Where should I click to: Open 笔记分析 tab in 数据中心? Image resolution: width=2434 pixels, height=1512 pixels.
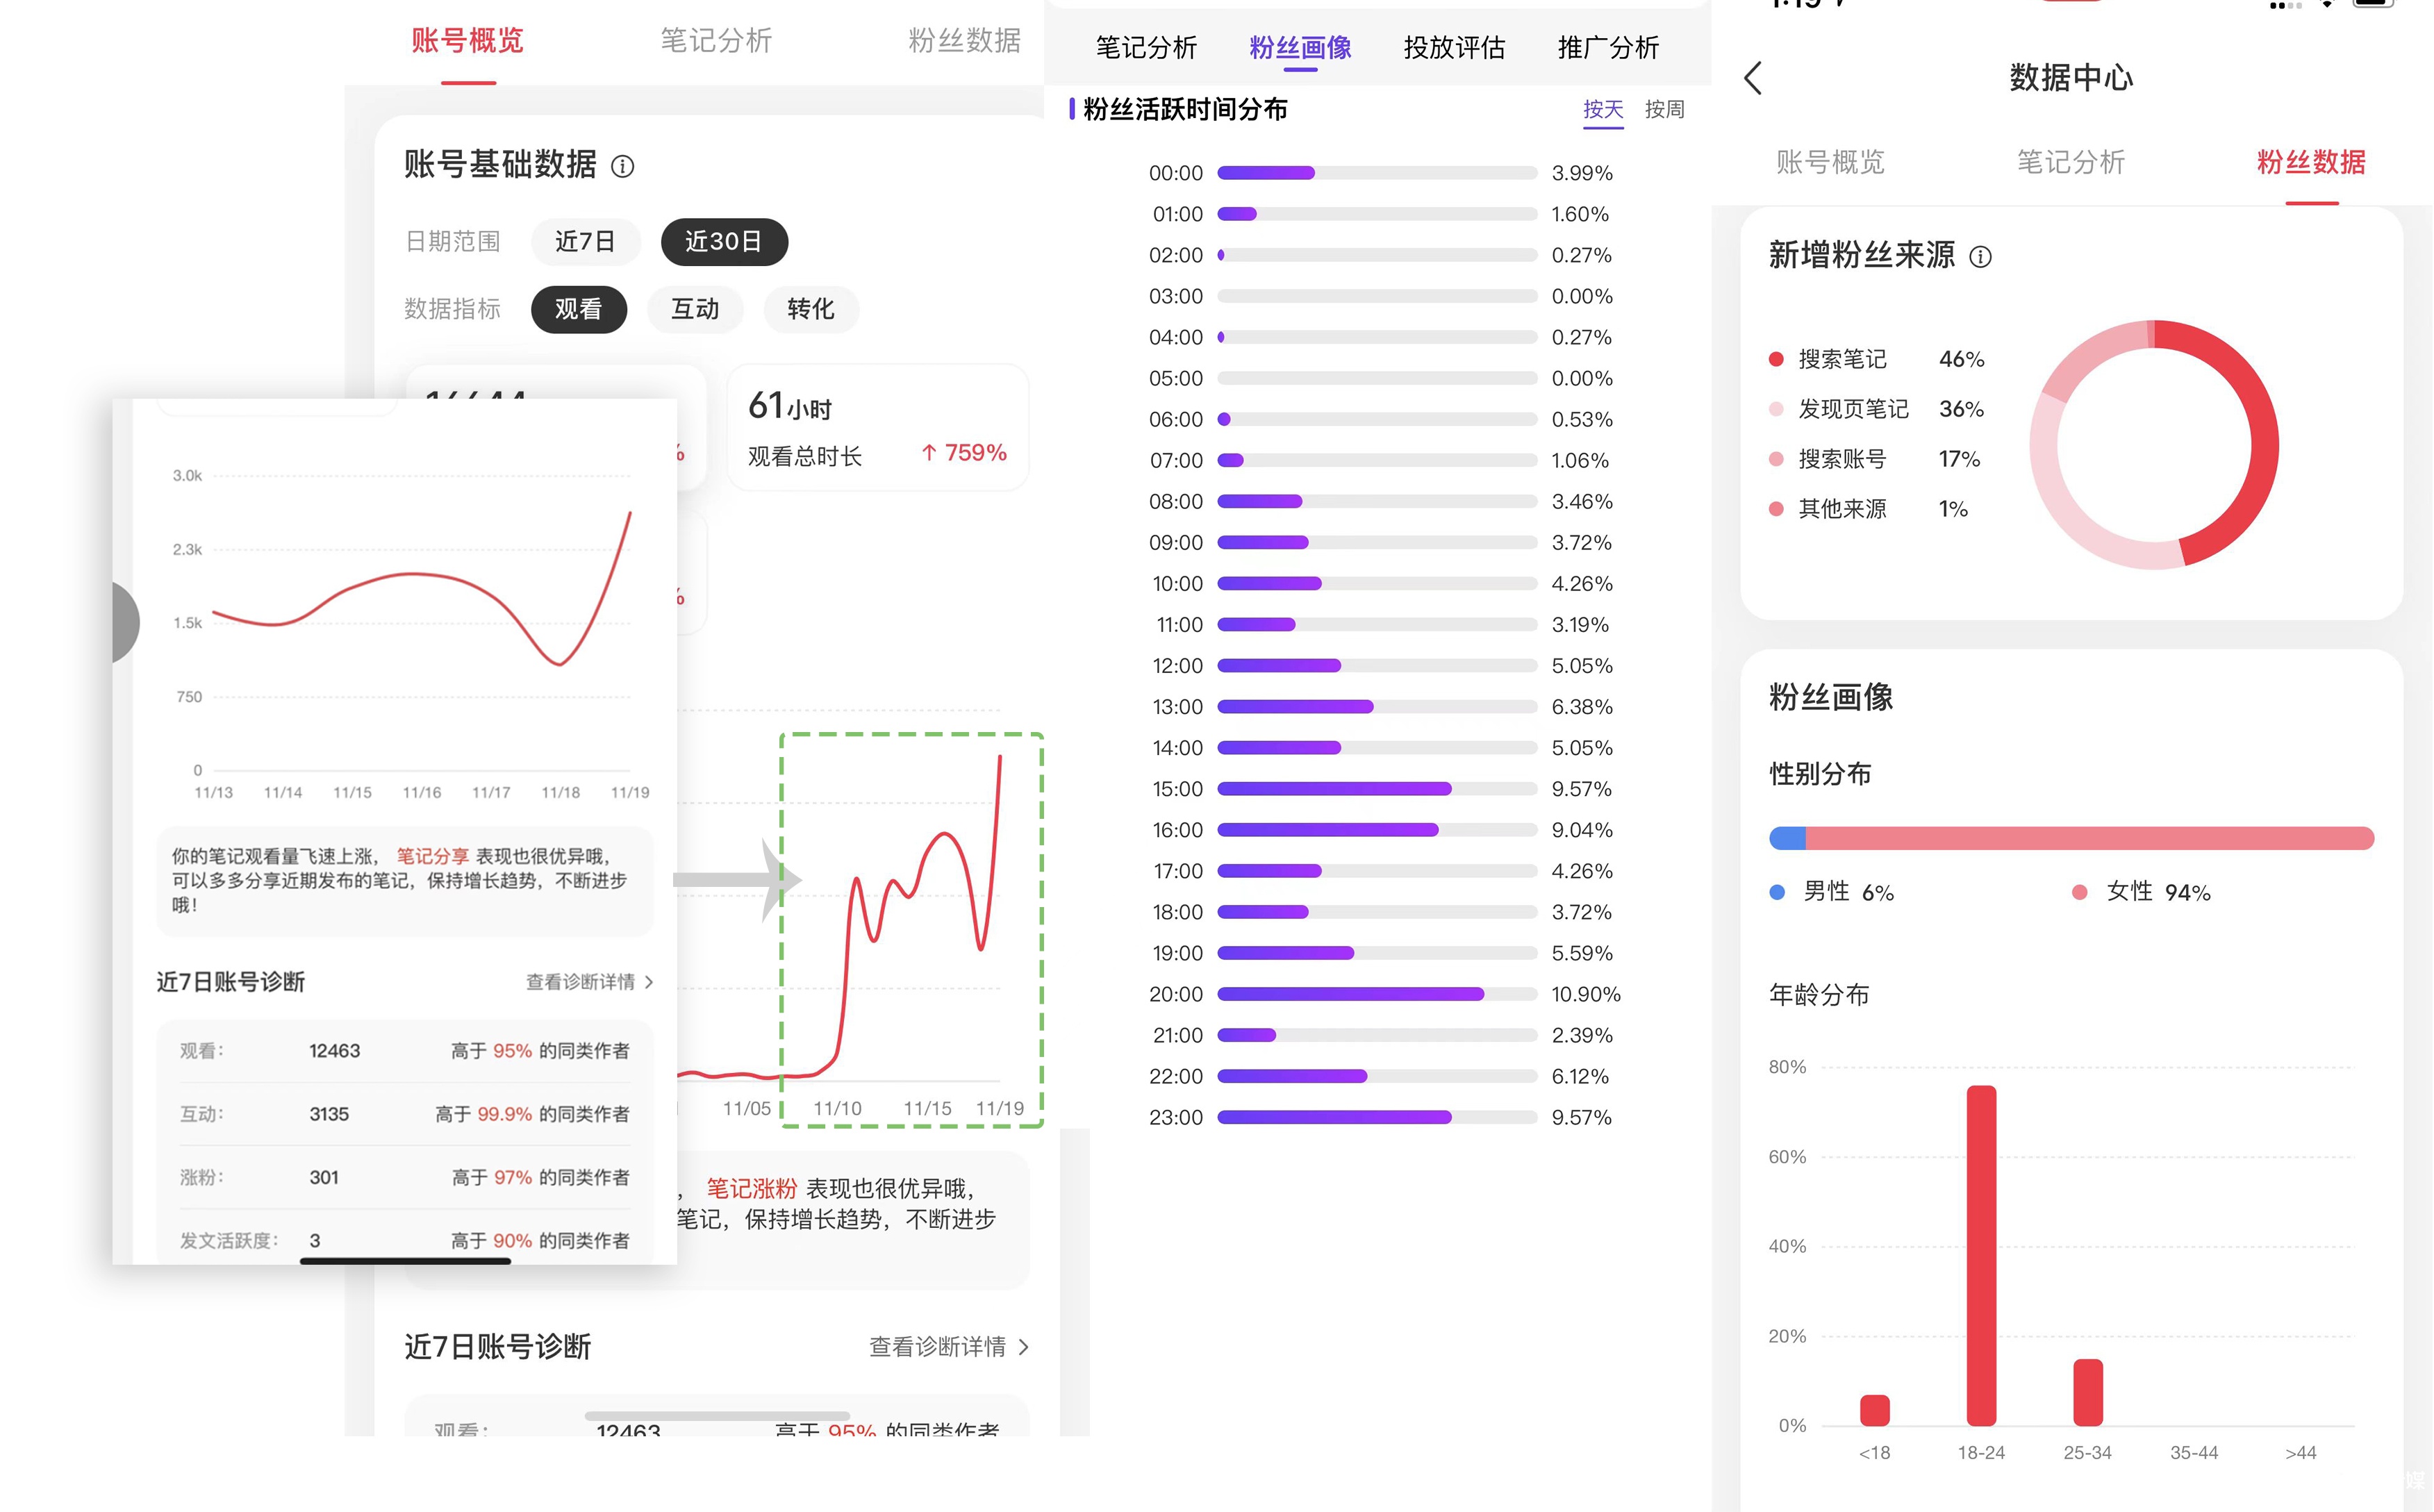2070,162
